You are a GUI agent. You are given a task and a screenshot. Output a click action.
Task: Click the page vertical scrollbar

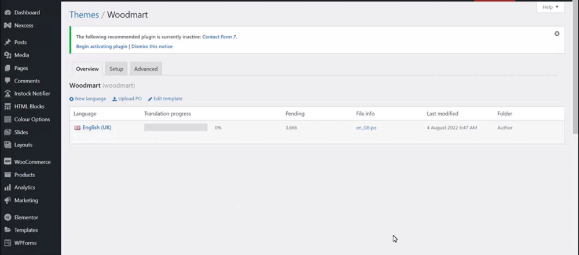pyautogui.click(x=576, y=67)
